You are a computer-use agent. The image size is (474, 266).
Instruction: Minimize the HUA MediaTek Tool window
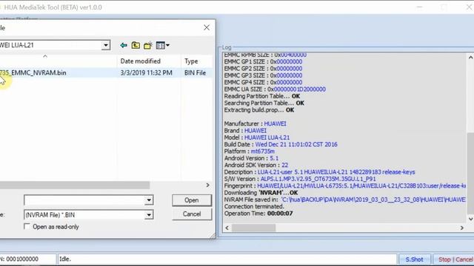tap(420, 7)
